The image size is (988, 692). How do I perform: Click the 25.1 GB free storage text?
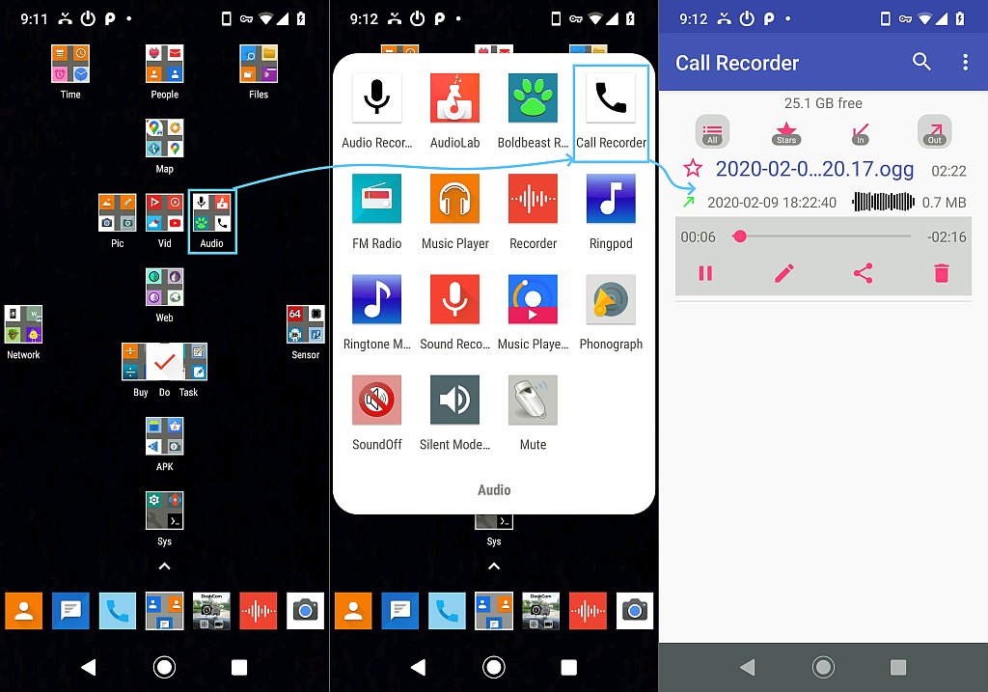pos(823,102)
